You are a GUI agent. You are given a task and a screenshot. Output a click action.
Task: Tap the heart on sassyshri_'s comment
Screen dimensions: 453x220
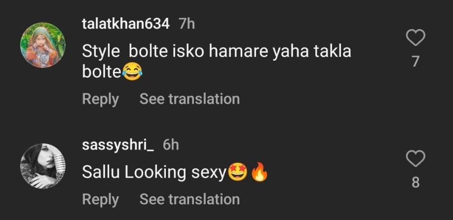tap(415, 159)
